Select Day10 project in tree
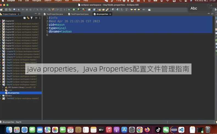Image resolution: width=217 pixels, height=134 pixels. [20, 85]
